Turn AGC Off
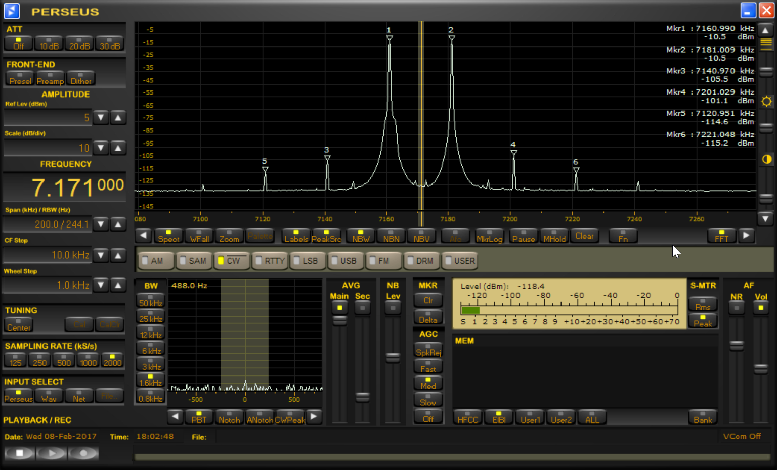Image resolution: width=777 pixels, height=470 pixels. pos(428,417)
